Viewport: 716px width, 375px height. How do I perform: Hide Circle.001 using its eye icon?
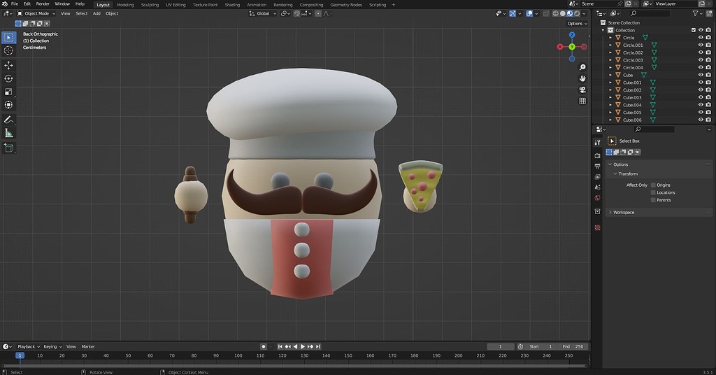coord(701,45)
